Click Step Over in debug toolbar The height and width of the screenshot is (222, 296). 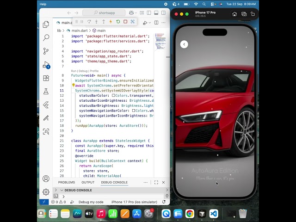[x=89, y=22]
